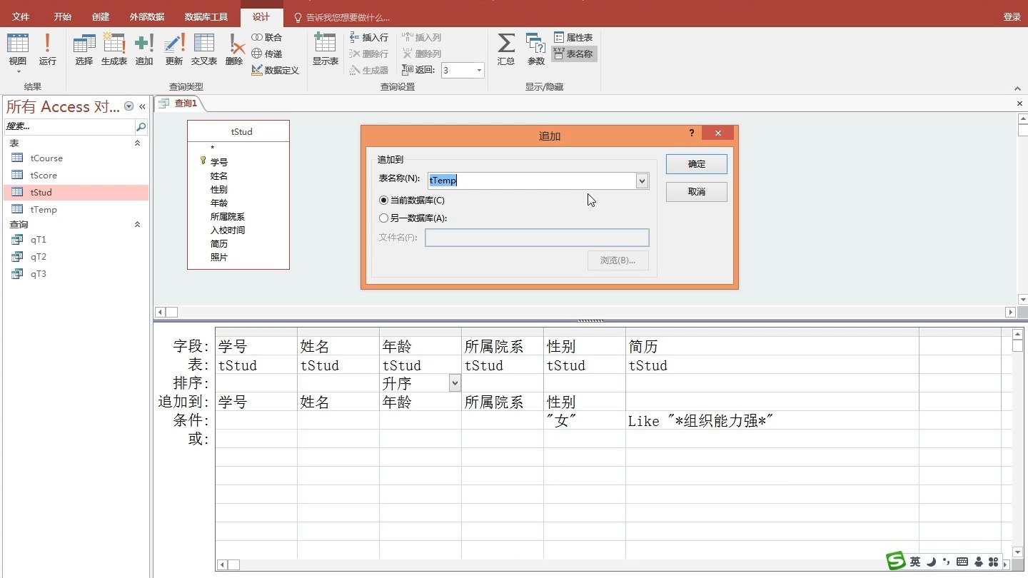
Task: Select the 查询1 document tab
Action: click(x=180, y=103)
